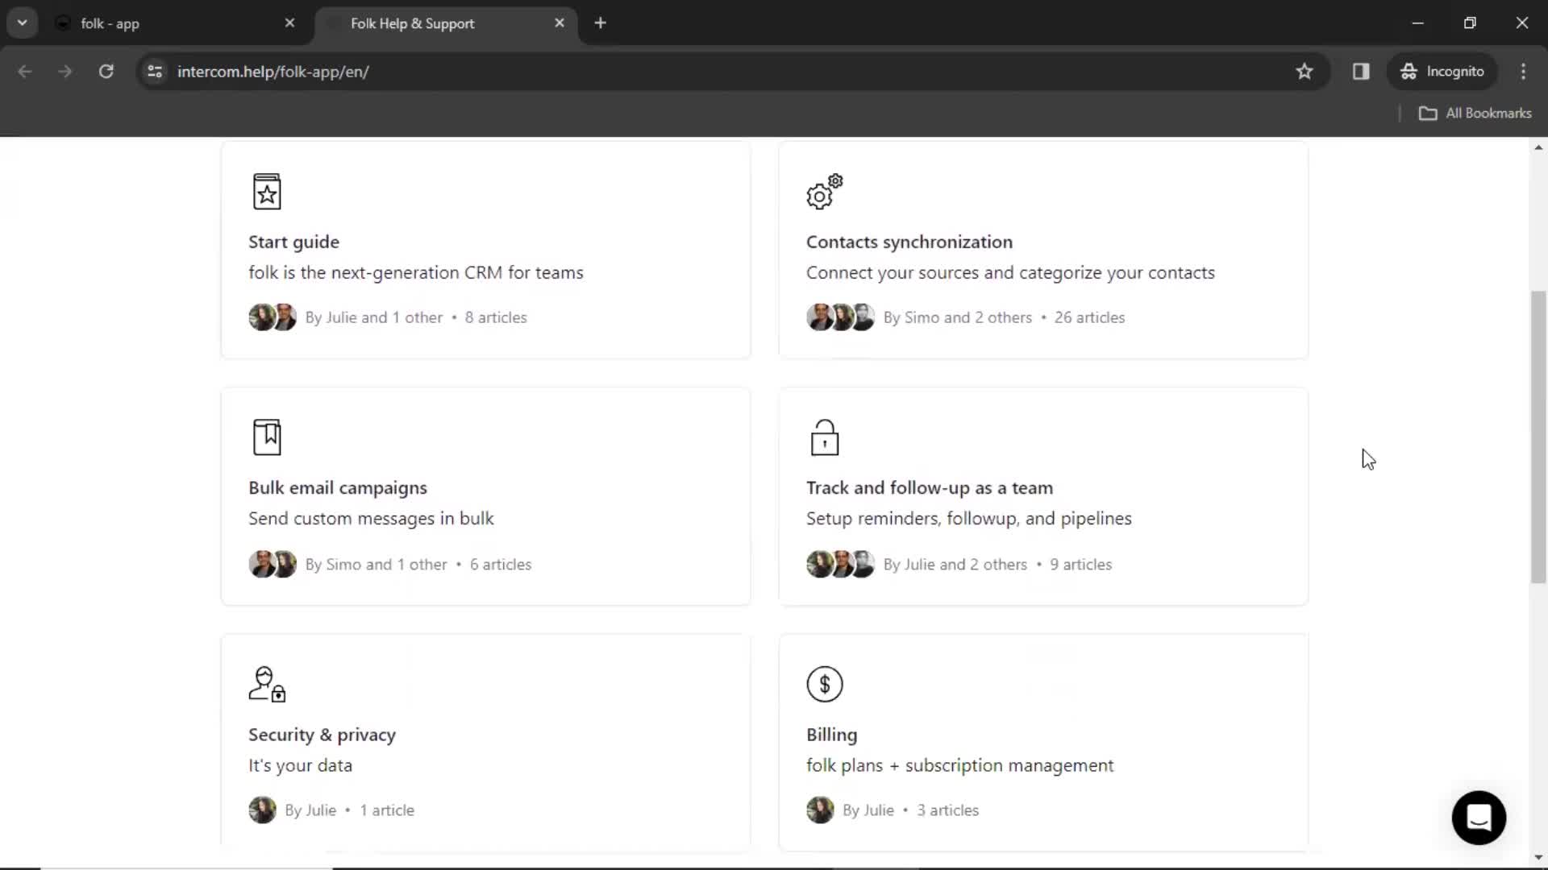Click "folk is the next-generation CRM for teams"
Viewport: 1548px width, 870px height.
click(416, 272)
